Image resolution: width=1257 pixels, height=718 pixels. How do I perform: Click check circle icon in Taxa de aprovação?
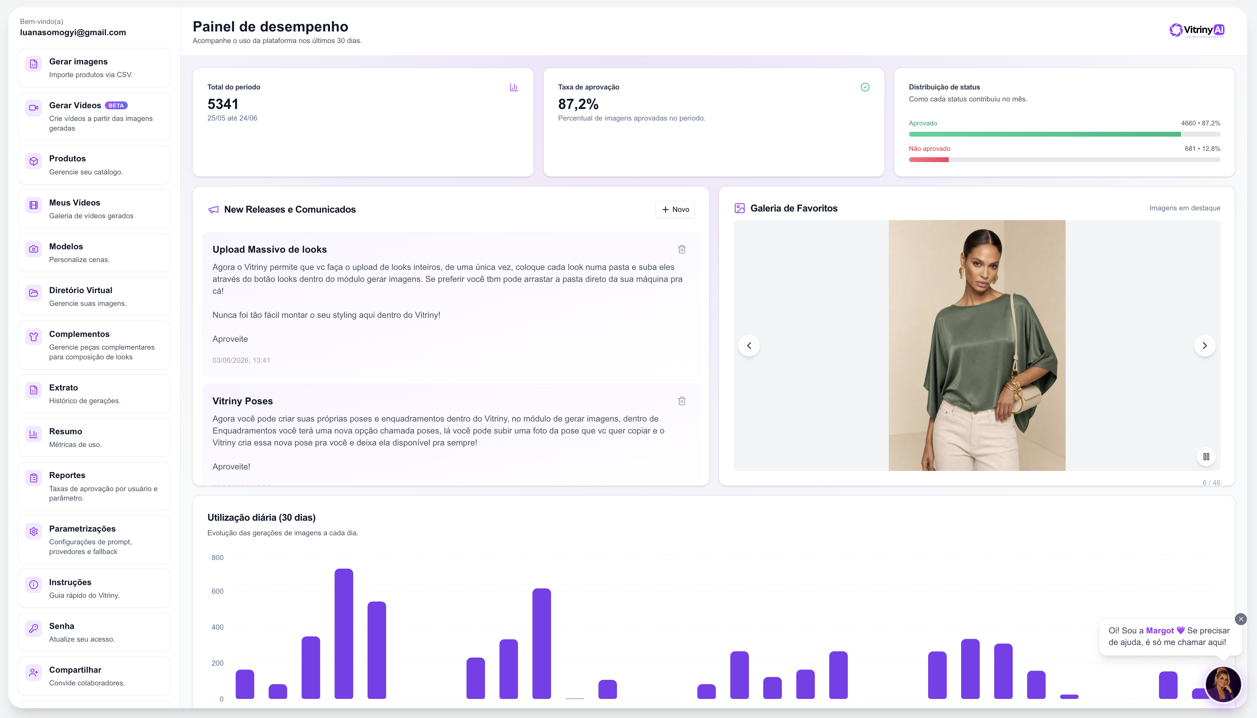(x=865, y=87)
